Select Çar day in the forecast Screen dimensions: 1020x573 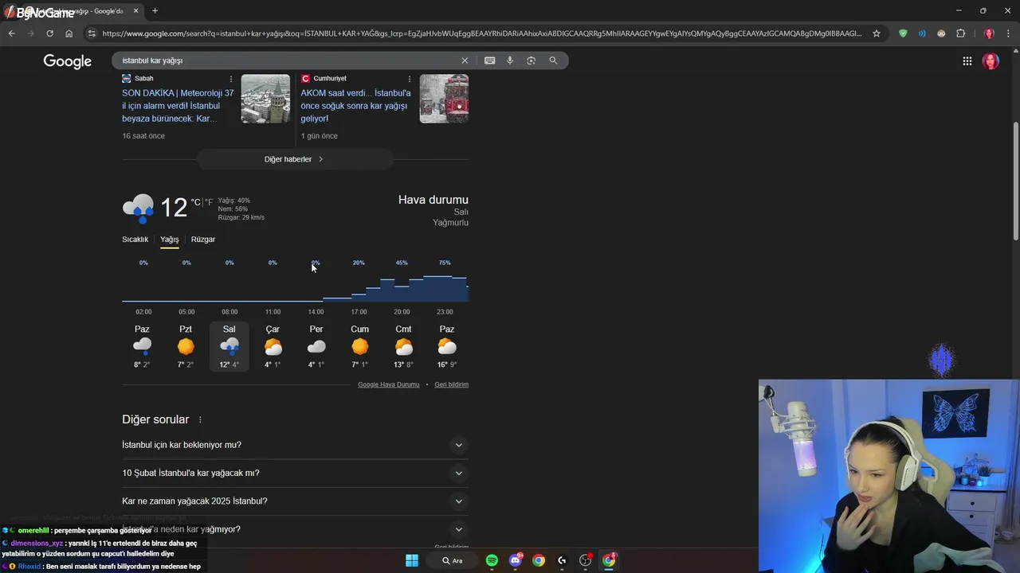(273, 347)
